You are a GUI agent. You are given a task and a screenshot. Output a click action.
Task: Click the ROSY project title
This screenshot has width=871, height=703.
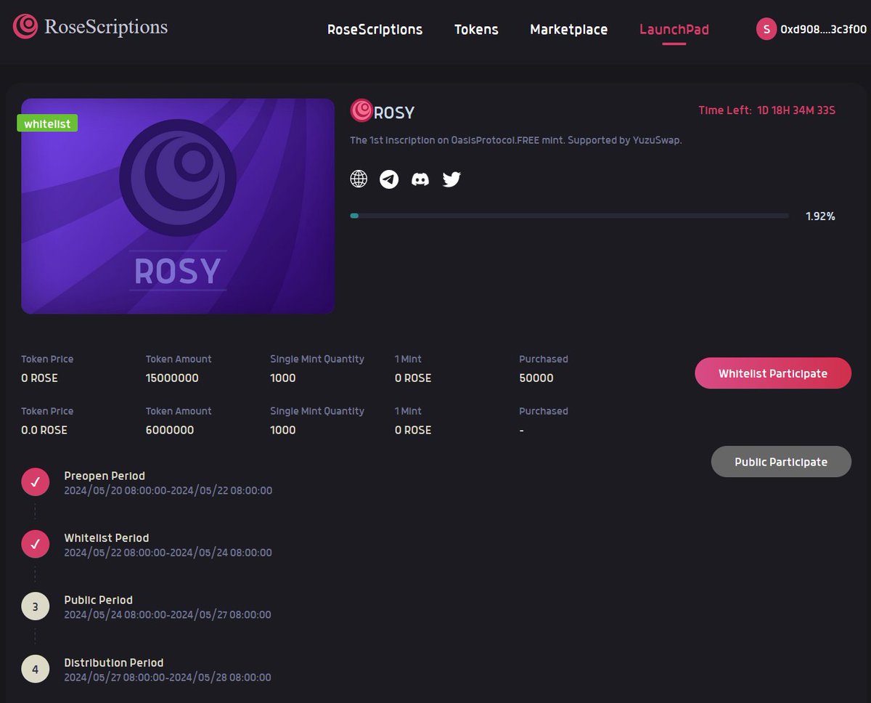point(394,113)
